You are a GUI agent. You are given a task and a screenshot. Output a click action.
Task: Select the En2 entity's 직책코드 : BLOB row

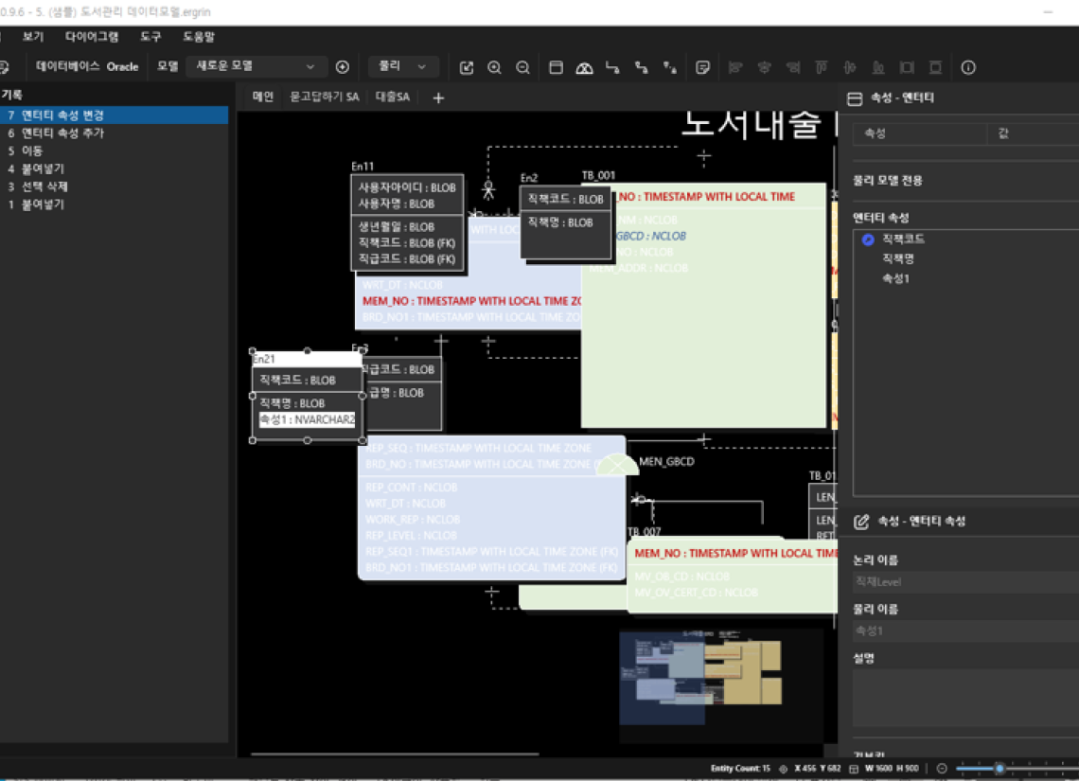click(x=565, y=200)
